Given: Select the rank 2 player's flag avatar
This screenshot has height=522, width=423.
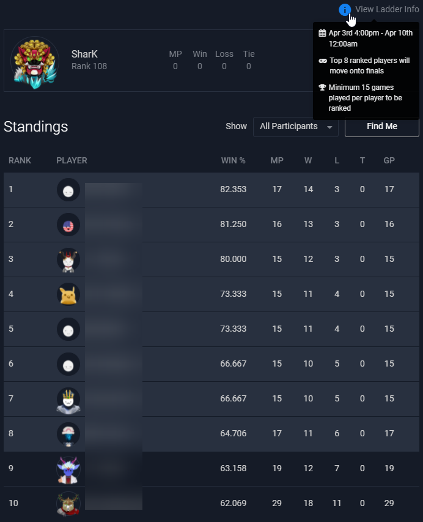Looking at the screenshot, I should click(x=68, y=225).
